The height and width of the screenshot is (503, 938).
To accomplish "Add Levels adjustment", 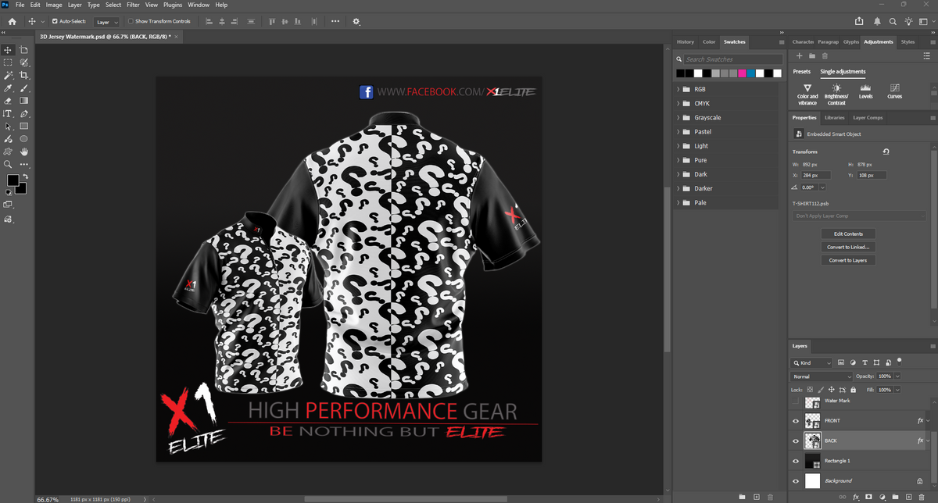I will coord(865,93).
